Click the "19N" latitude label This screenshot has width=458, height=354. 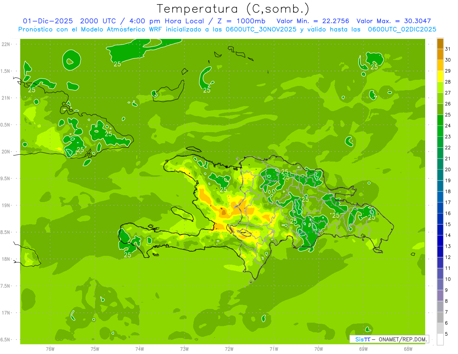click(6, 205)
